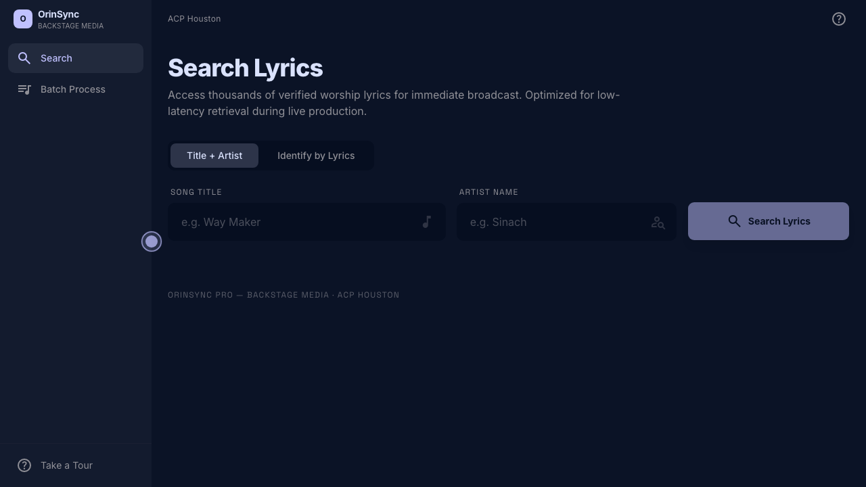Click the BACKSTAGE MEDIA label under OrinSync
Image resolution: width=866 pixels, height=487 pixels.
70,26
